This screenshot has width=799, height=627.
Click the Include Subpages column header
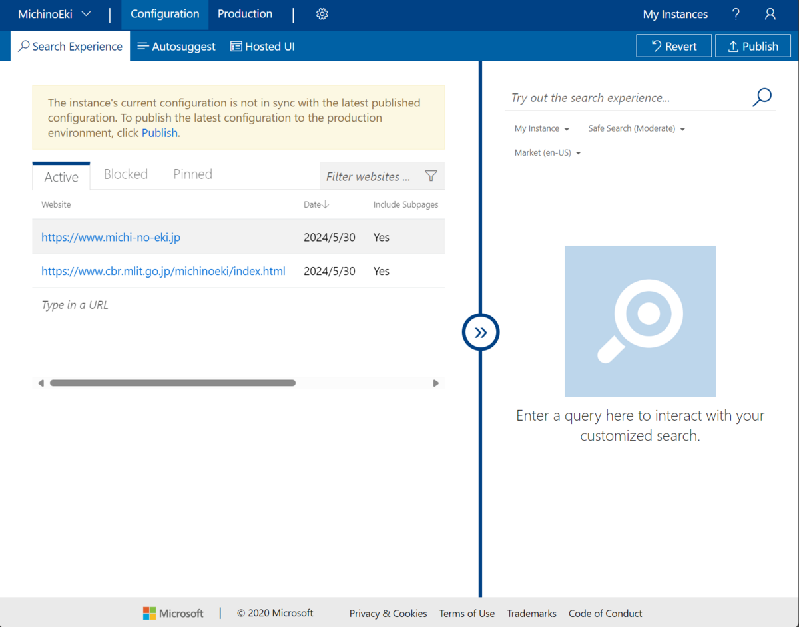(405, 204)
